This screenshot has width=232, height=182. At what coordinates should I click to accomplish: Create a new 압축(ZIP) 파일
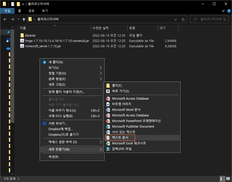point(124,149)
